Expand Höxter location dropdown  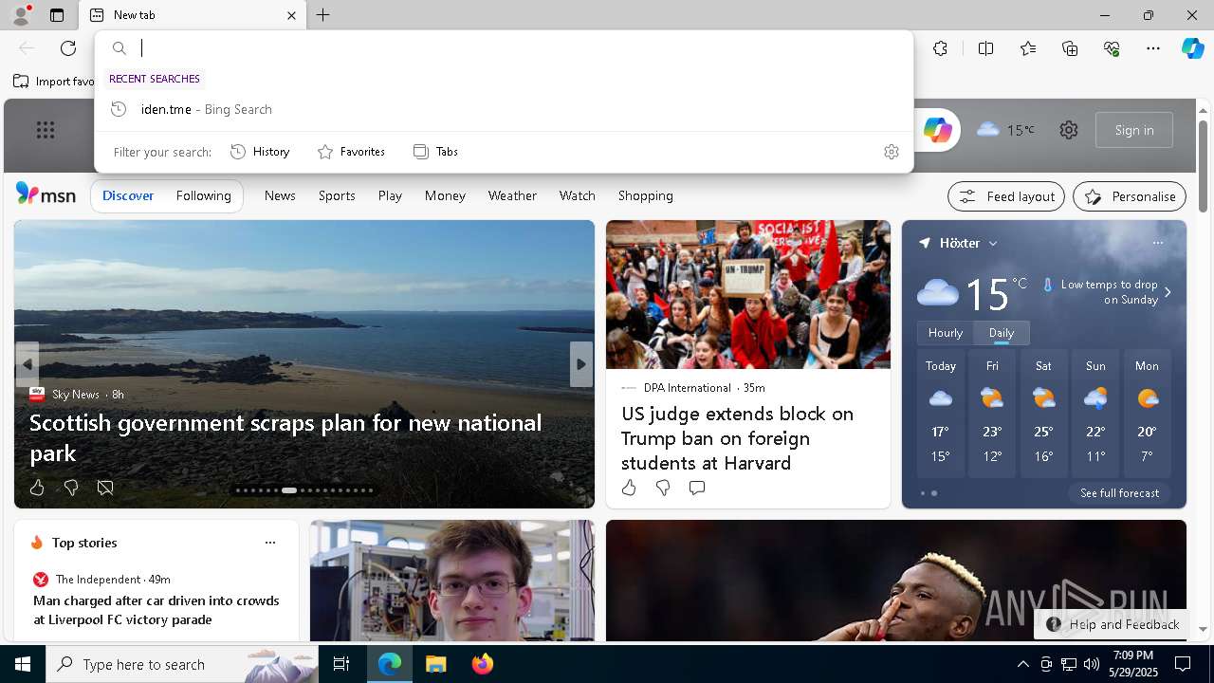(x=993, y=244)
